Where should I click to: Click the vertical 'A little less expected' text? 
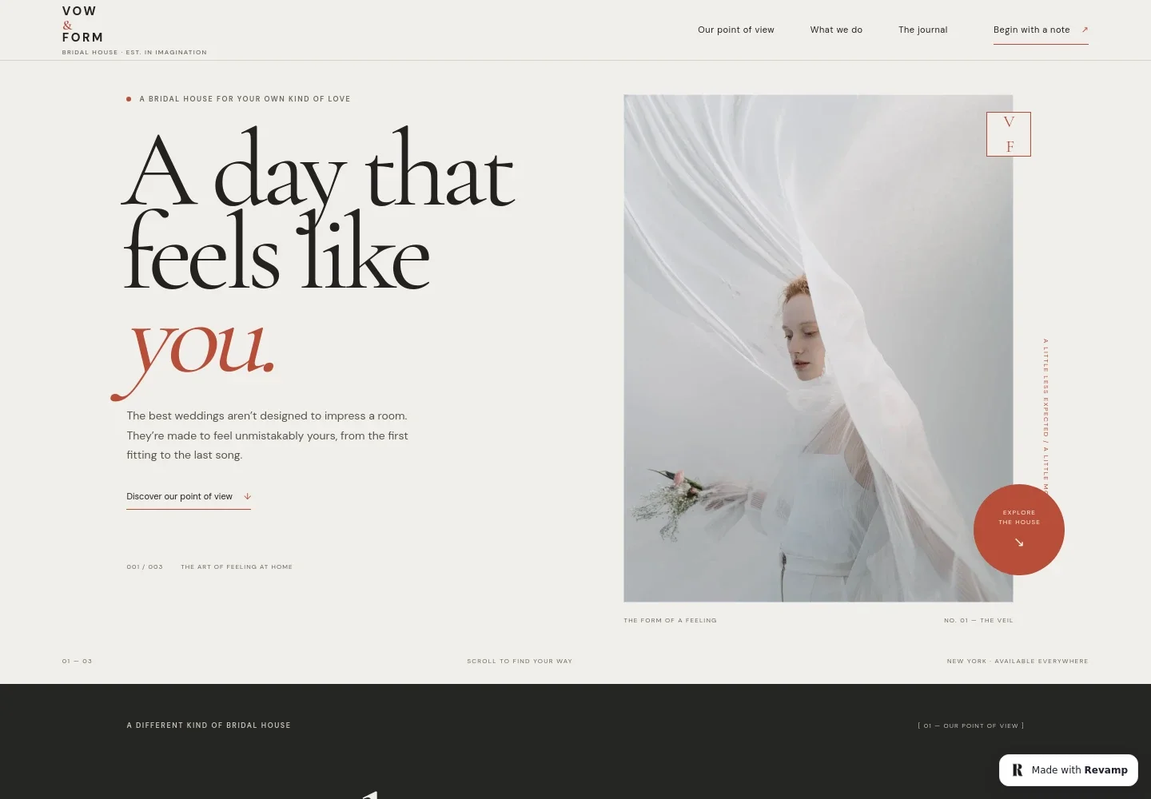click(1045, 416)
